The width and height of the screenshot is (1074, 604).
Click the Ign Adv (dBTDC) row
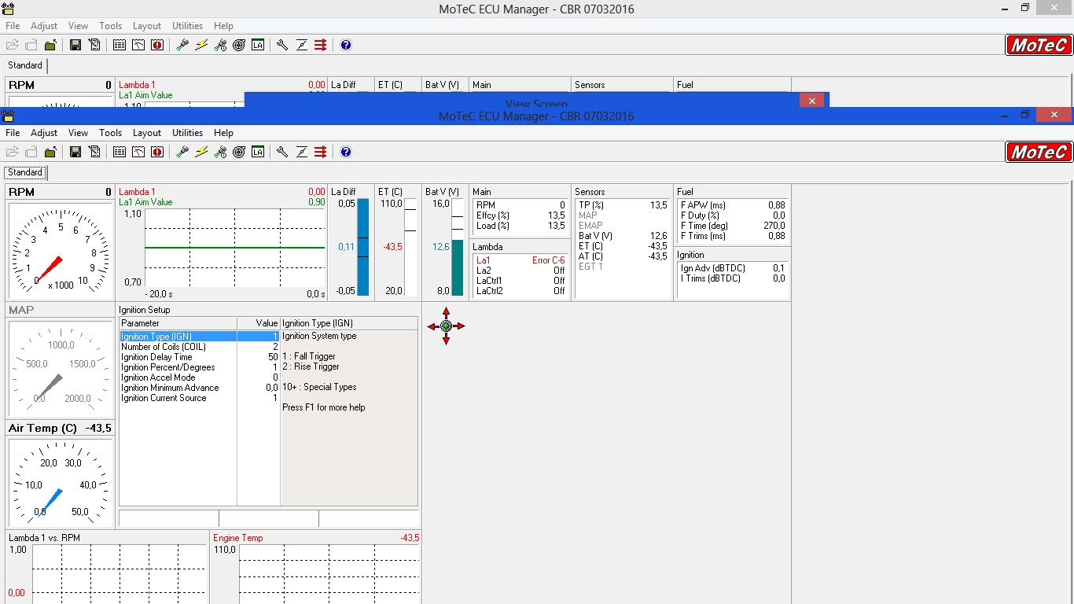tap(733, 268)
